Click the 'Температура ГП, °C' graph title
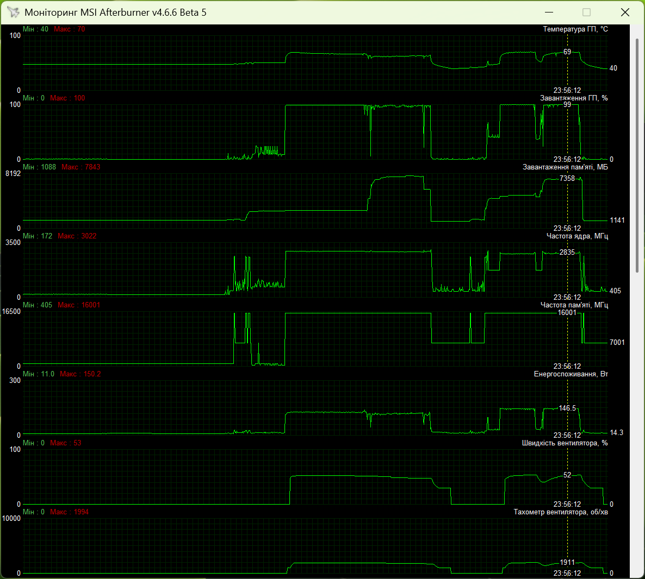 click(x=575, y=29)
